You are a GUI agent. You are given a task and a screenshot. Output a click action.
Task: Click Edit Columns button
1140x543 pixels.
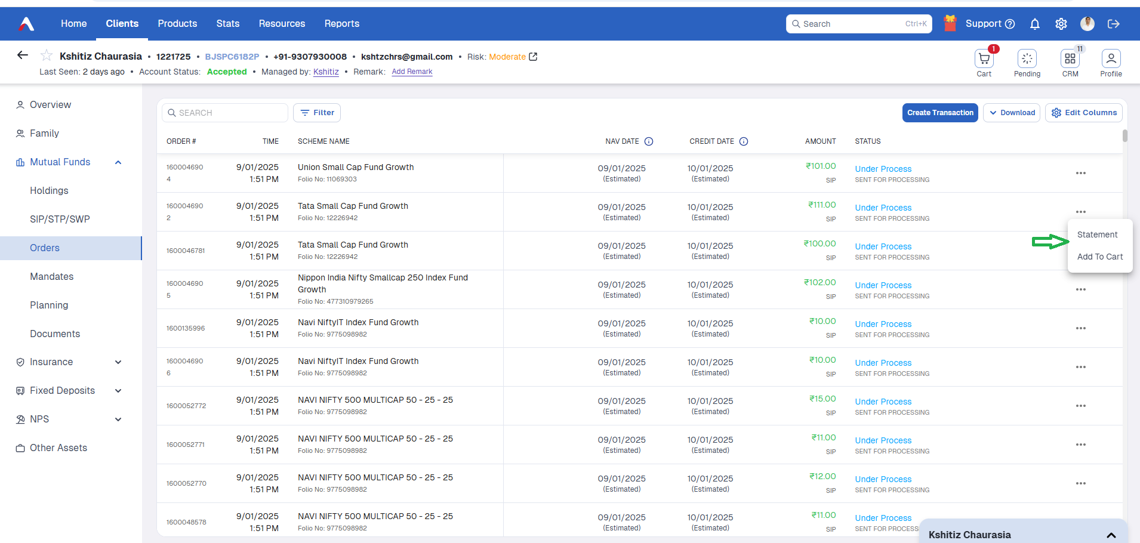(1084, 113)
